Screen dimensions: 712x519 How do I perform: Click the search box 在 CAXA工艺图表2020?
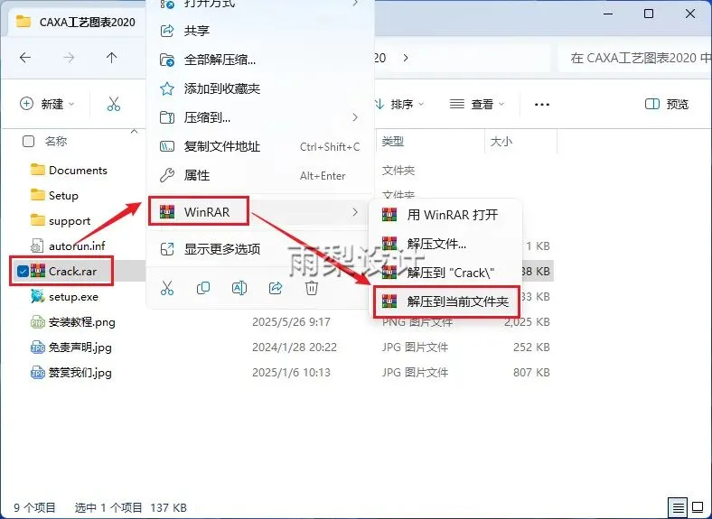(x=635, y=58)
